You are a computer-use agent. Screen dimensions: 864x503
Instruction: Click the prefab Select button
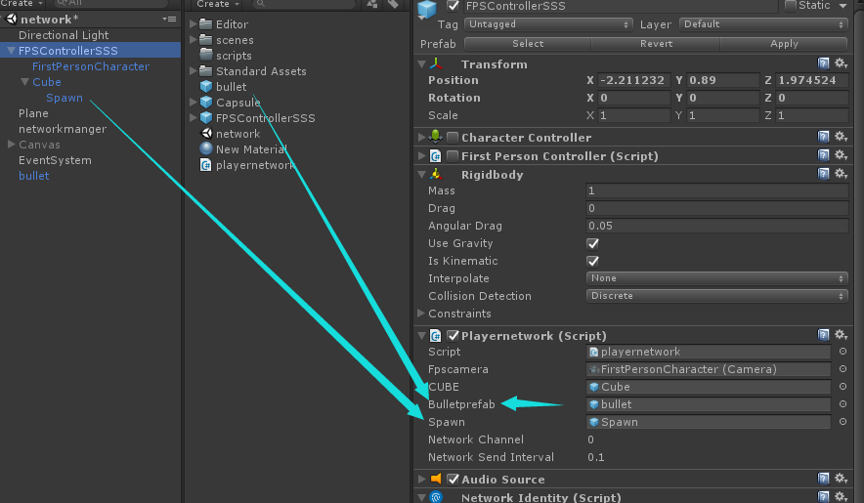point(528,44)
